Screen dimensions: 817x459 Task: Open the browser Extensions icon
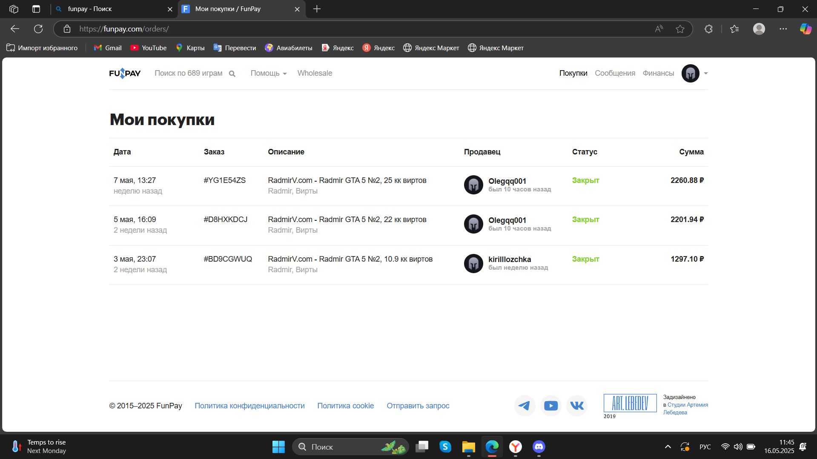click(x=708, y=29)
